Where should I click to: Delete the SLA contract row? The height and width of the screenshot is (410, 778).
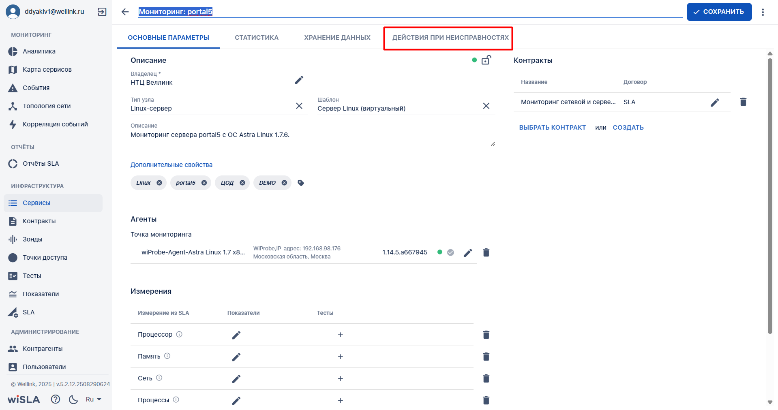point(743,102)
